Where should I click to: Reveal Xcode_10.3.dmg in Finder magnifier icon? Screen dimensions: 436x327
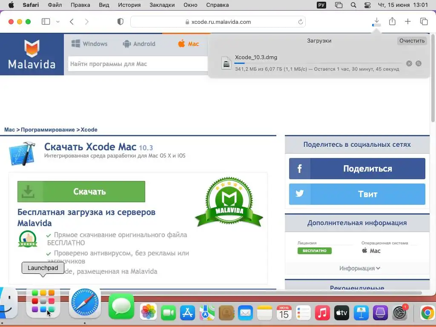pyautogui.click(x=419, y=63)
